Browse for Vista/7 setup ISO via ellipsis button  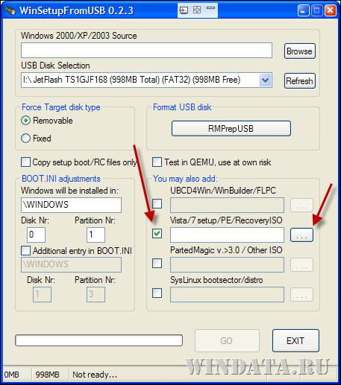pyautogui.click(x=301, y=235)
